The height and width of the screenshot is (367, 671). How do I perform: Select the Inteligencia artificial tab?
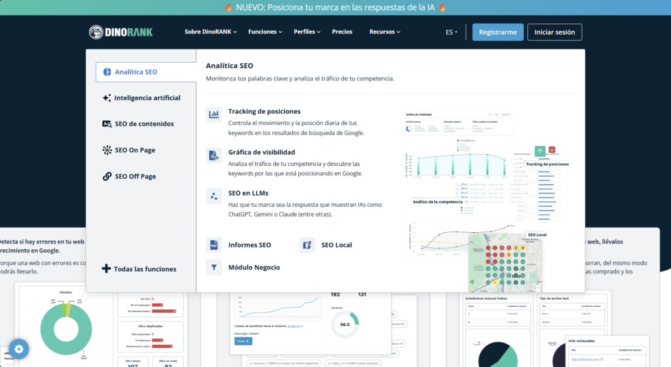[x=147, y=98]
